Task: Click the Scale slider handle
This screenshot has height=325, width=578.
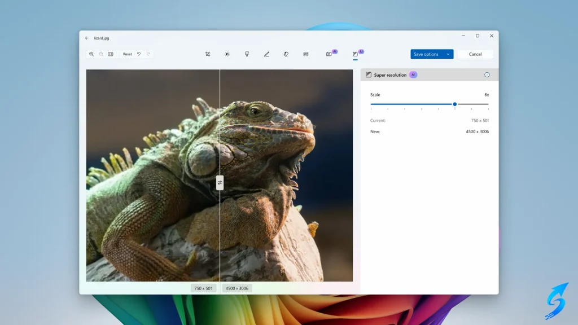Action: click(x=454, y=104)
